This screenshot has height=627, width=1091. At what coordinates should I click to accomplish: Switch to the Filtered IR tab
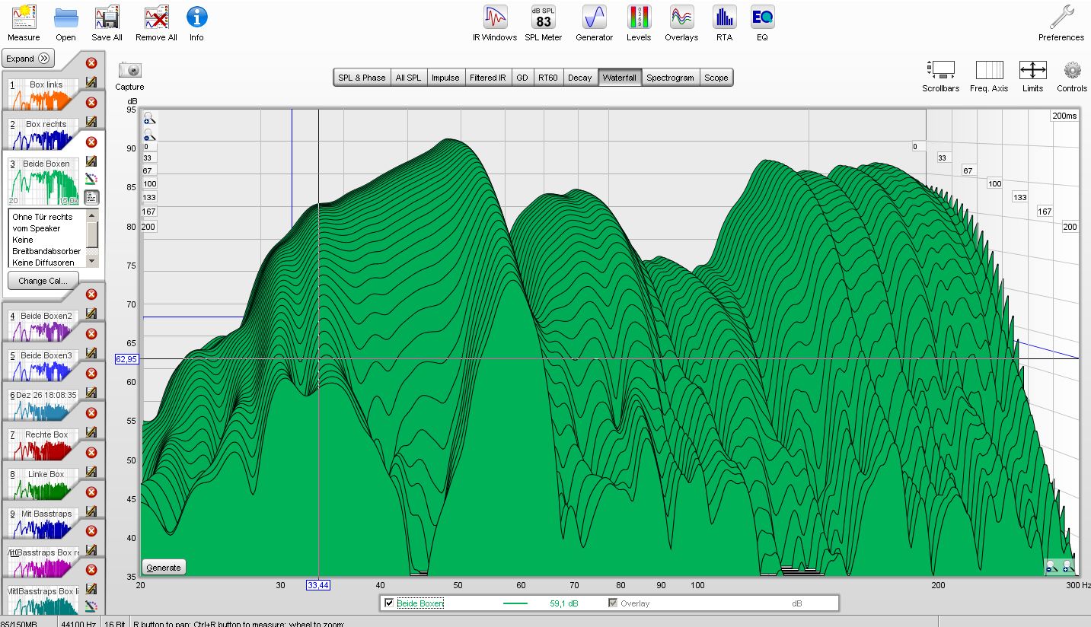(488, 78)
